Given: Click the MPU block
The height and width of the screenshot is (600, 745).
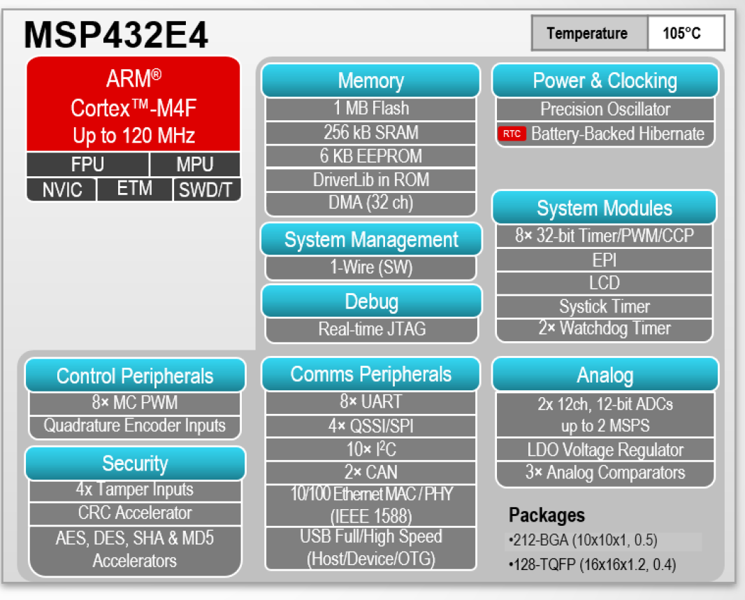Looking at the screenshot, I should 195,164.
